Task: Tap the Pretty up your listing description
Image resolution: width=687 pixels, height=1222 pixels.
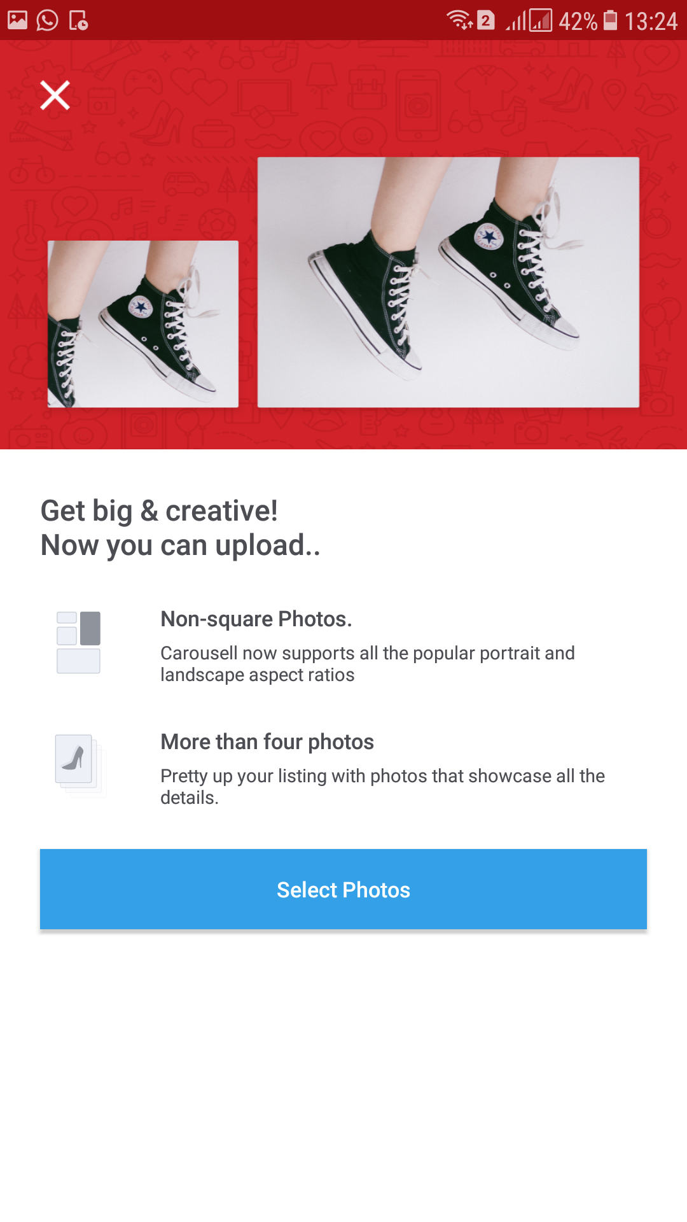Action: [x=382, y=787]
